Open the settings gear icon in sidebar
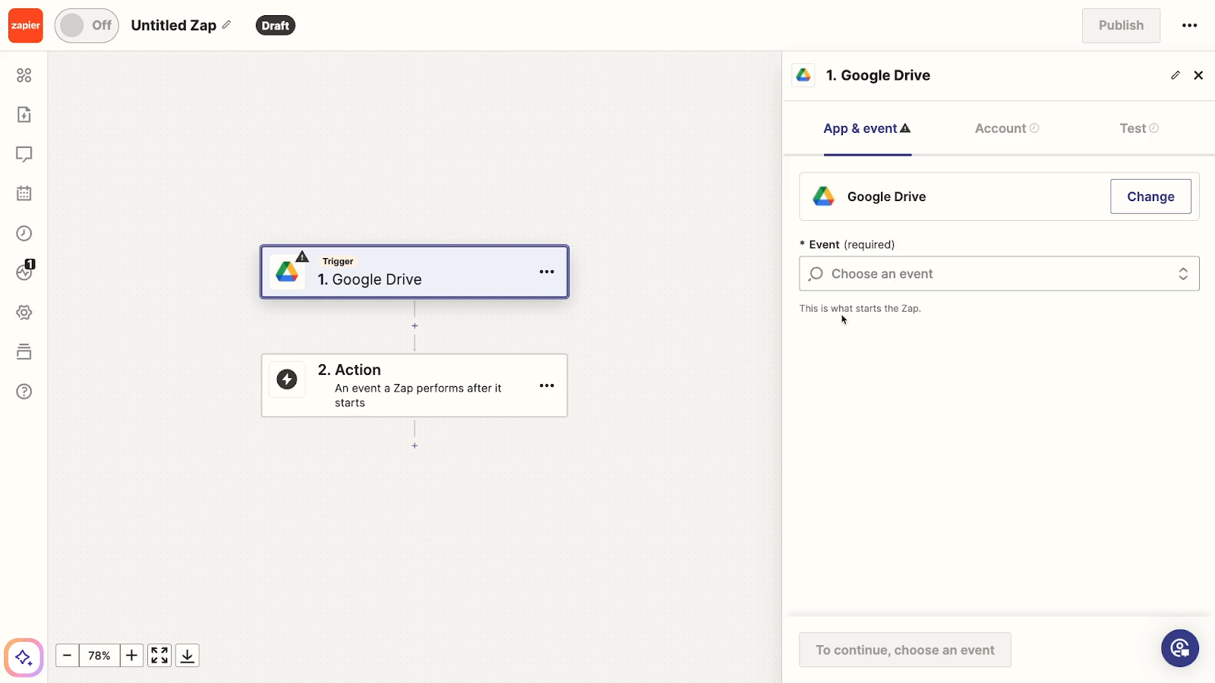The image size is (1215, 683). pyautogui.click(x=24, y=313)
